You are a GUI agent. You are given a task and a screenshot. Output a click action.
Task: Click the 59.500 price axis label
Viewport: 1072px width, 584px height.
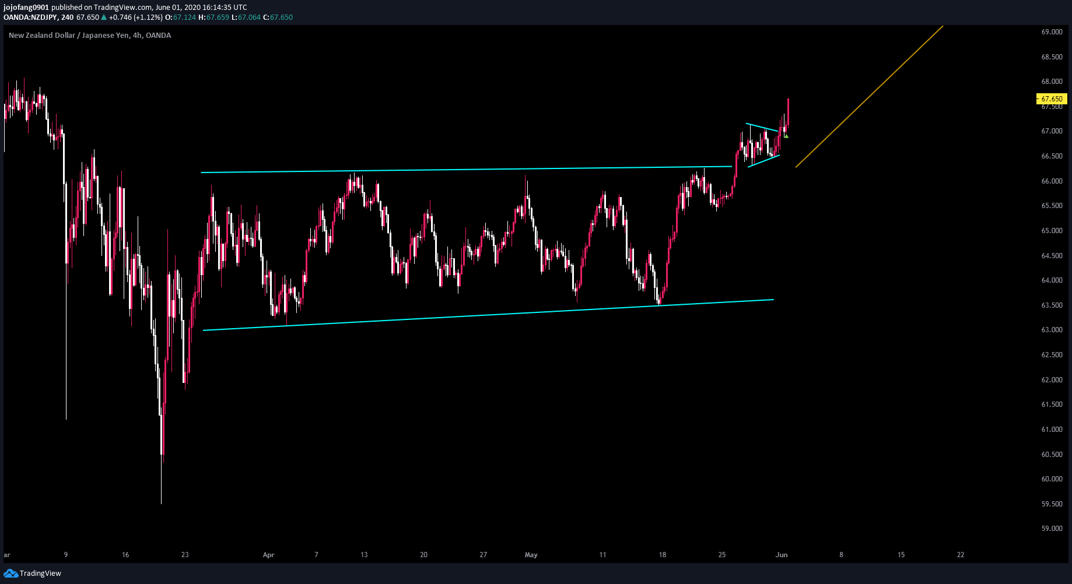click(1052, 504)
